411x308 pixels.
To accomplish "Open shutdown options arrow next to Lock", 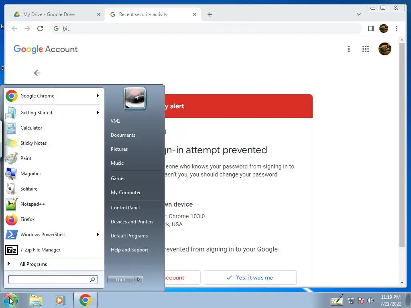I will point(138,280).
